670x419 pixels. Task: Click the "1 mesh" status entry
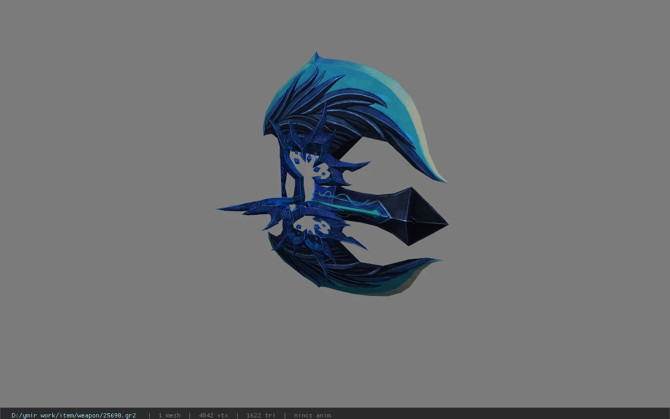pyautogui.click(x=170, y=415)
